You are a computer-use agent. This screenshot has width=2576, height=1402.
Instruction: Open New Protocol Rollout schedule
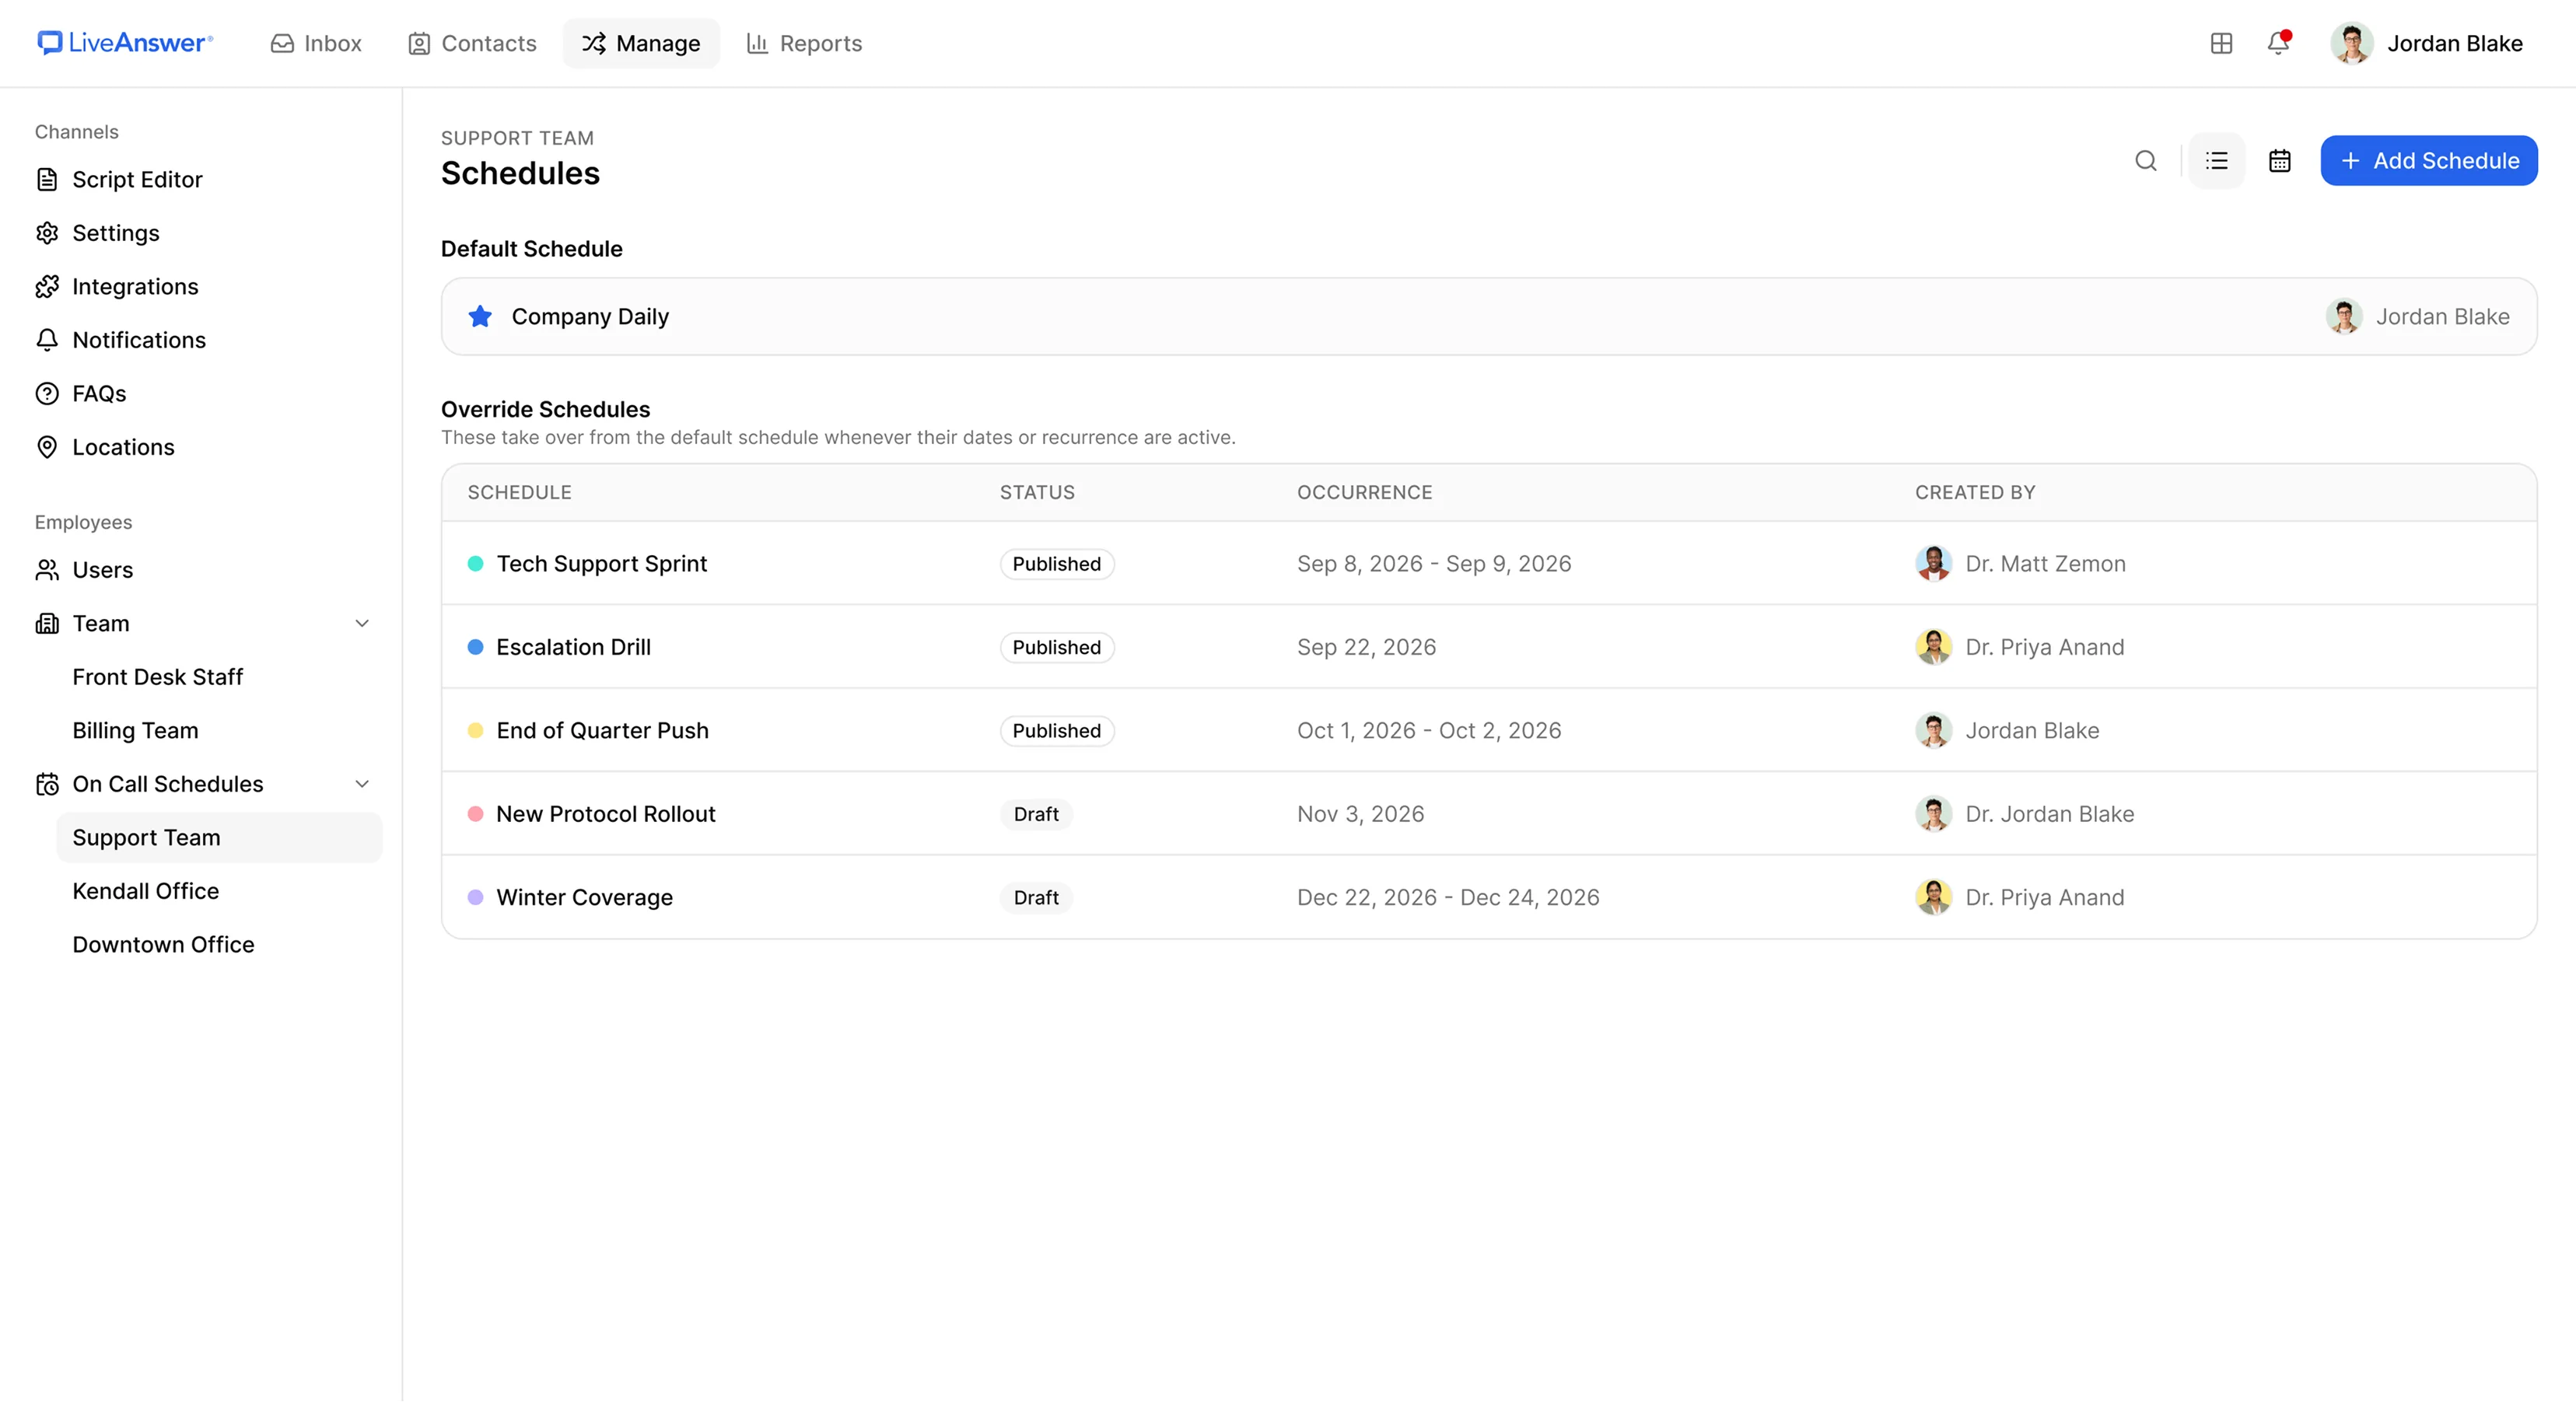click(605, 815)
